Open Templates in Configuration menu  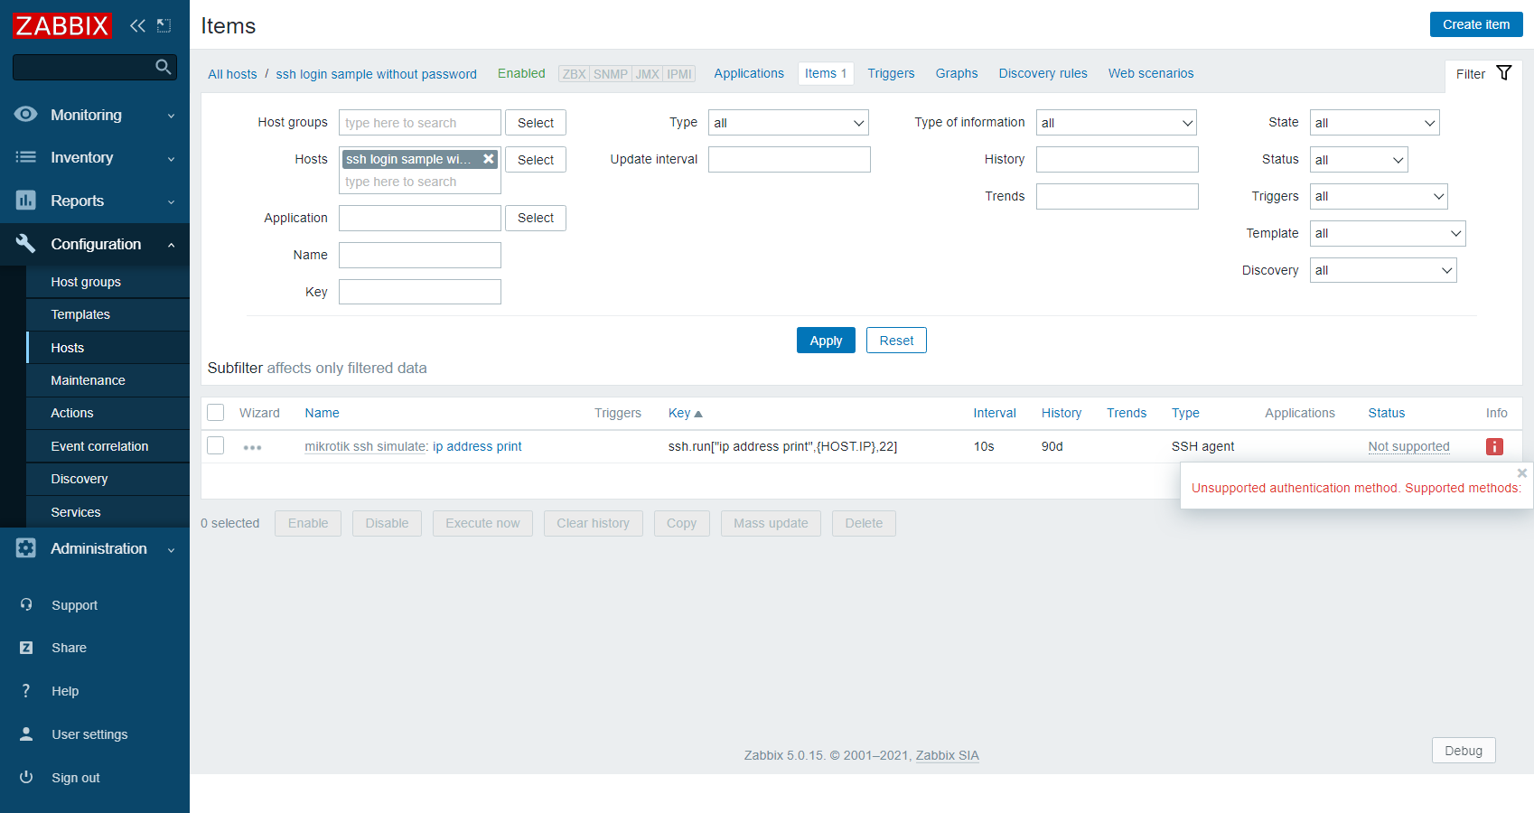tap(108, 314)
